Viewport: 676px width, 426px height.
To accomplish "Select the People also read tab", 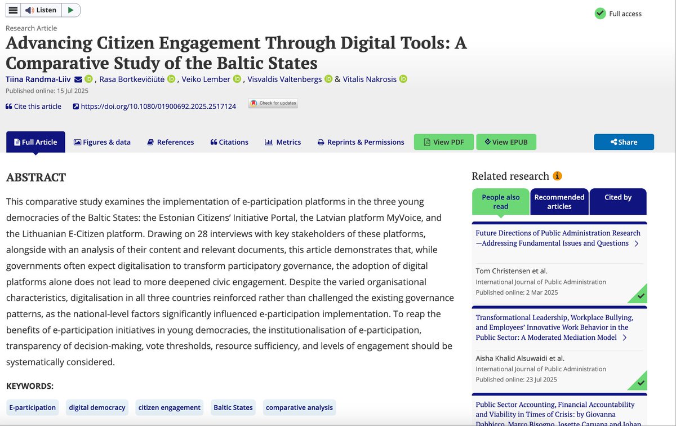I will pos(501,202).
